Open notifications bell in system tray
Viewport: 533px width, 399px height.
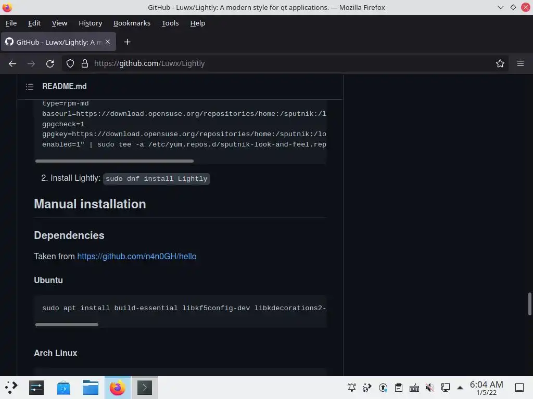click(x=352, y=388)
